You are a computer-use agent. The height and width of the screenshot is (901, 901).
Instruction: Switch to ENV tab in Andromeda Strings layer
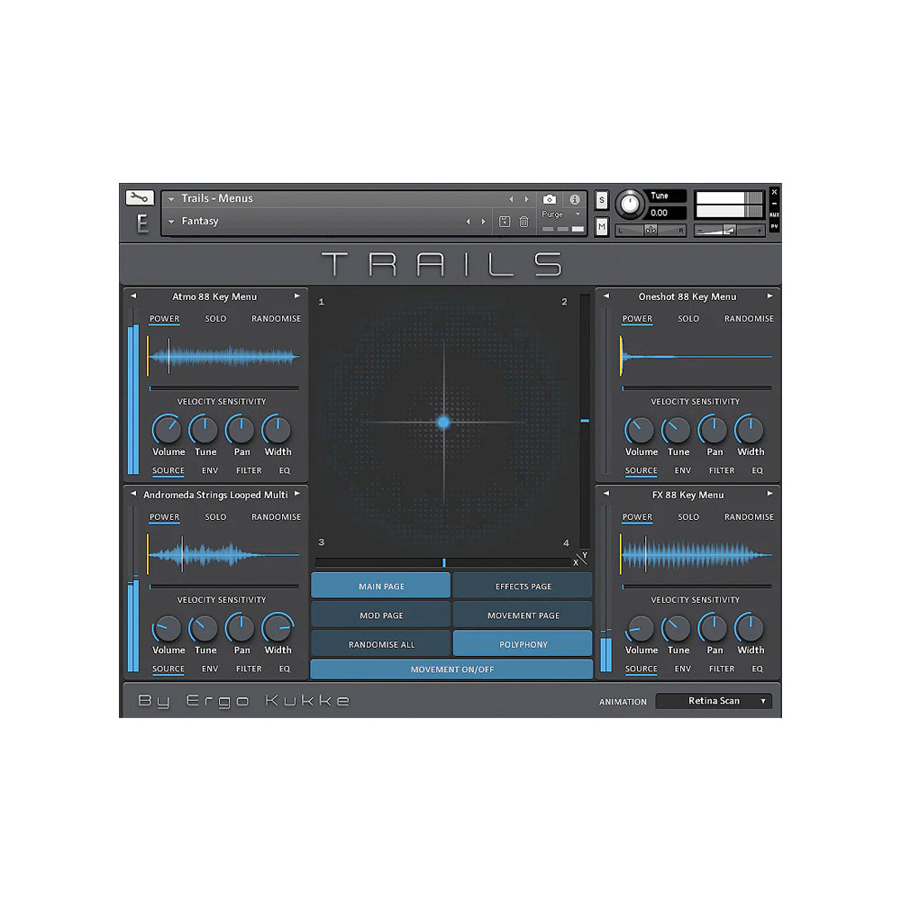point(210,669)
